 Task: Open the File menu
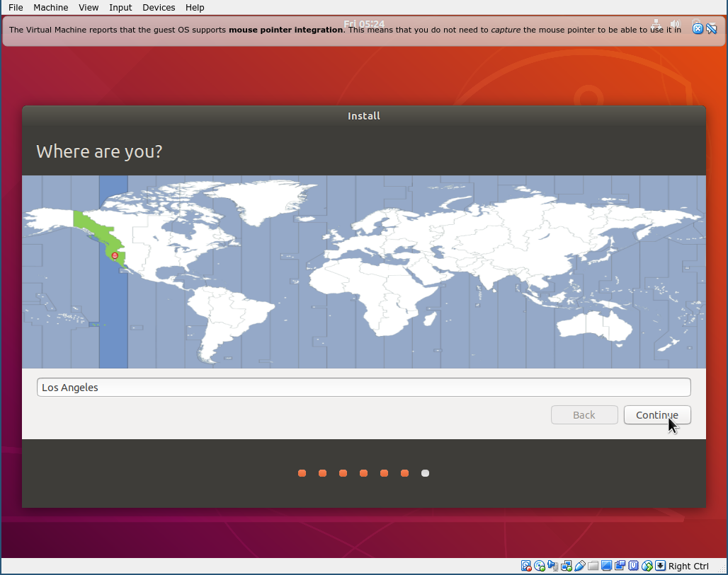click(x=16, y=7)
